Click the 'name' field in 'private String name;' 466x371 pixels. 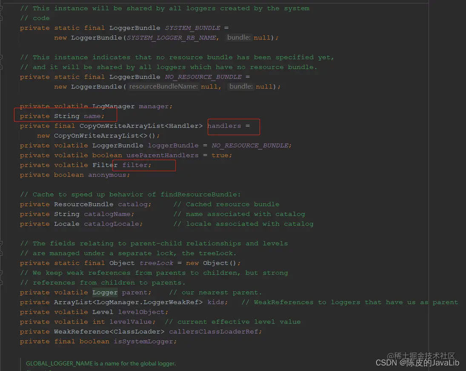92,116
